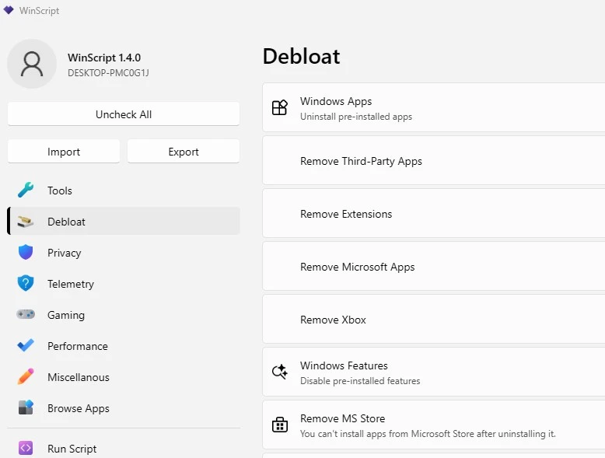This screenshot has width=605, height=458.
Task: Navigate to Performance settings
Action: click(x=124, y=346)
